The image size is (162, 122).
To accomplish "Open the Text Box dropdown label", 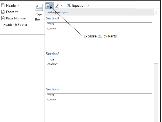I will click(39, 17).
